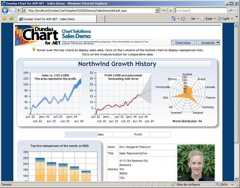Click the Northwind Growth History heading
The image size is (240, 188).
(x=117, y=64)
